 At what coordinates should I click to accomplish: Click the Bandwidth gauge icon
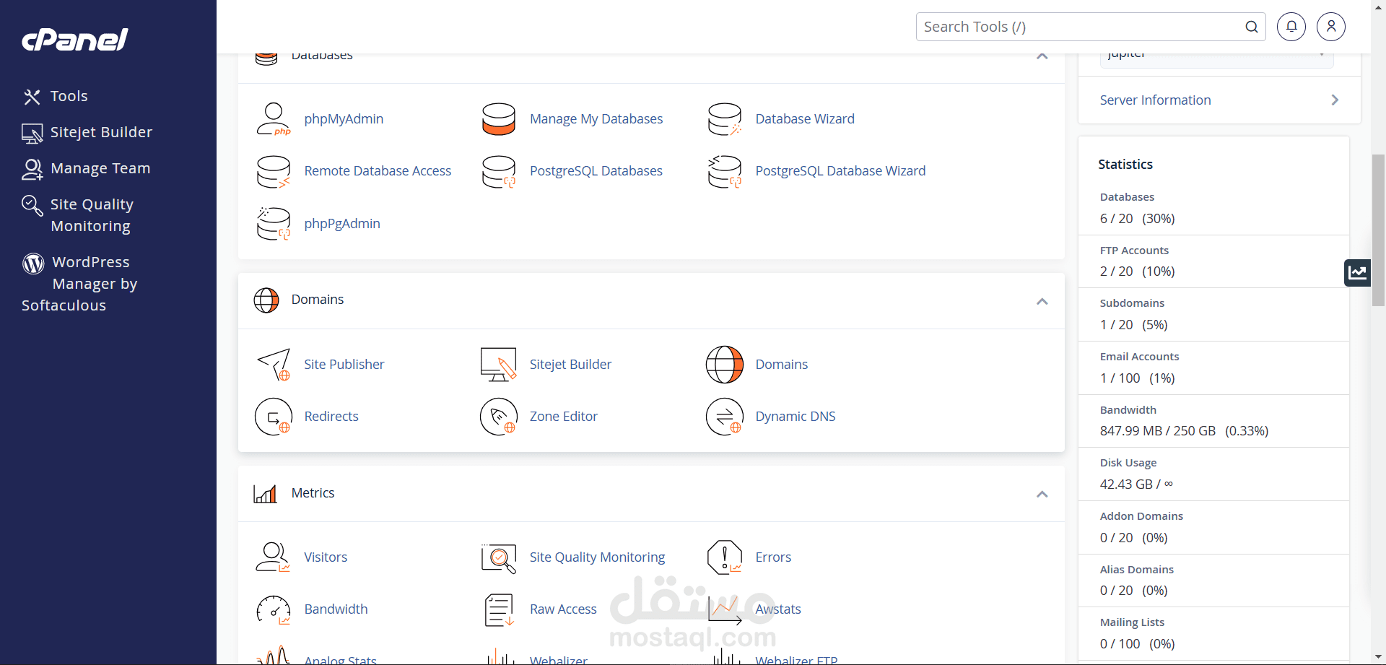273,609
